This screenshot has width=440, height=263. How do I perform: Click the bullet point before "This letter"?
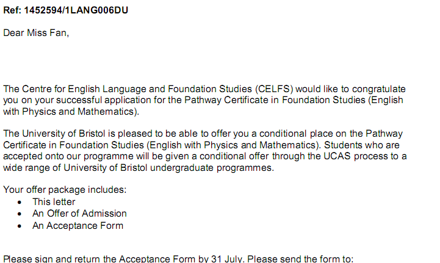20,202
